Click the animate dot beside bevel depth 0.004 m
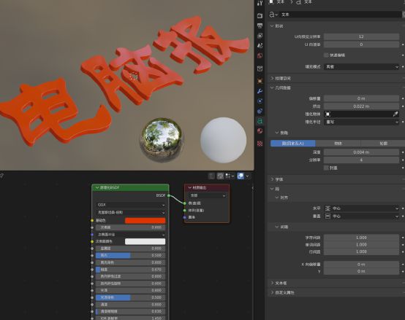This screenshot has width=405, height=320. point(403,152)
